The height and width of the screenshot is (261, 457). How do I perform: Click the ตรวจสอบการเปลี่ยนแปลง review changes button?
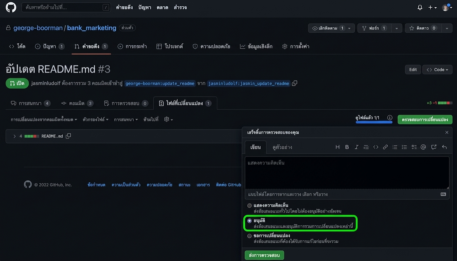tap(425, 120)
